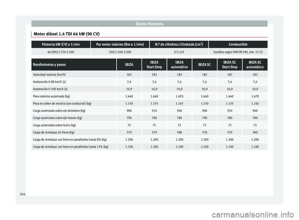Click IBIZA SC automático 12% trailer load 1.100
This screenshot has width=299, height=220.
tap(255, 147)
